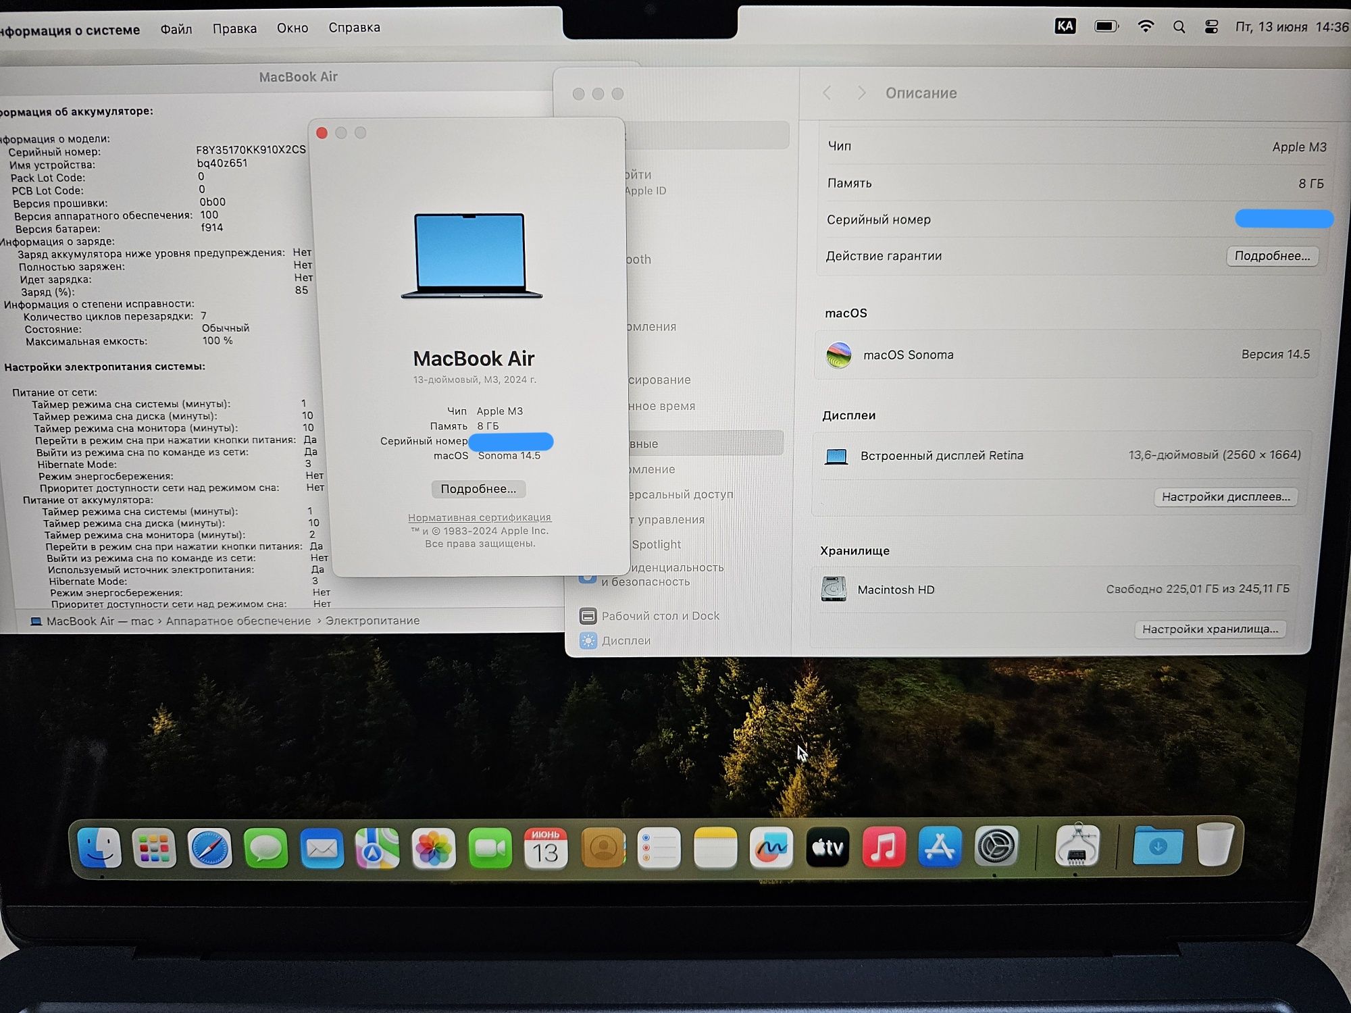Open the Справка menu

354,28
